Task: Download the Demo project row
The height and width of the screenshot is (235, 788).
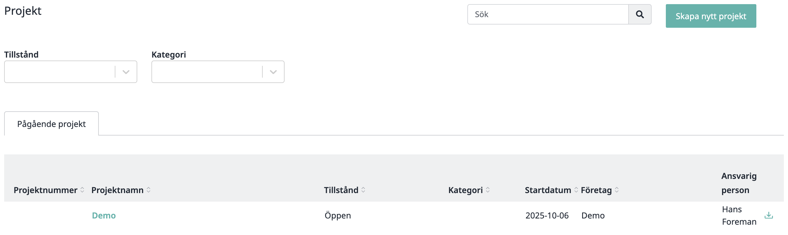Action: 768,216
